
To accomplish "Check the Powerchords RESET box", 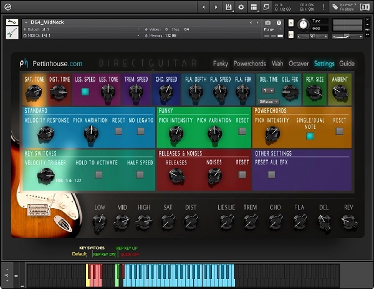I will (x=340, y=131).
